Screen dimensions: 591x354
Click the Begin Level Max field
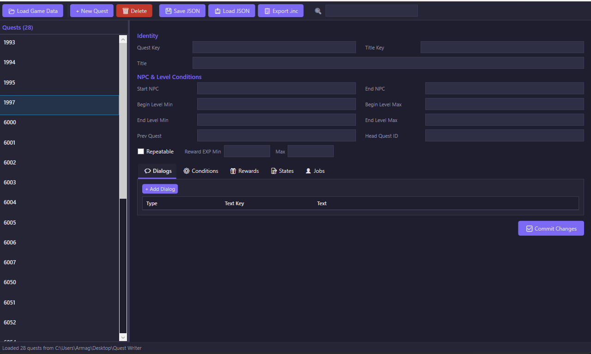coord(505,104)
